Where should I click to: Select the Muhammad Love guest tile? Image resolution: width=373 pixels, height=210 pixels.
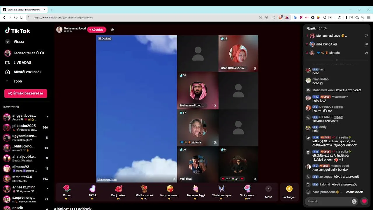[x=198, y=91]
